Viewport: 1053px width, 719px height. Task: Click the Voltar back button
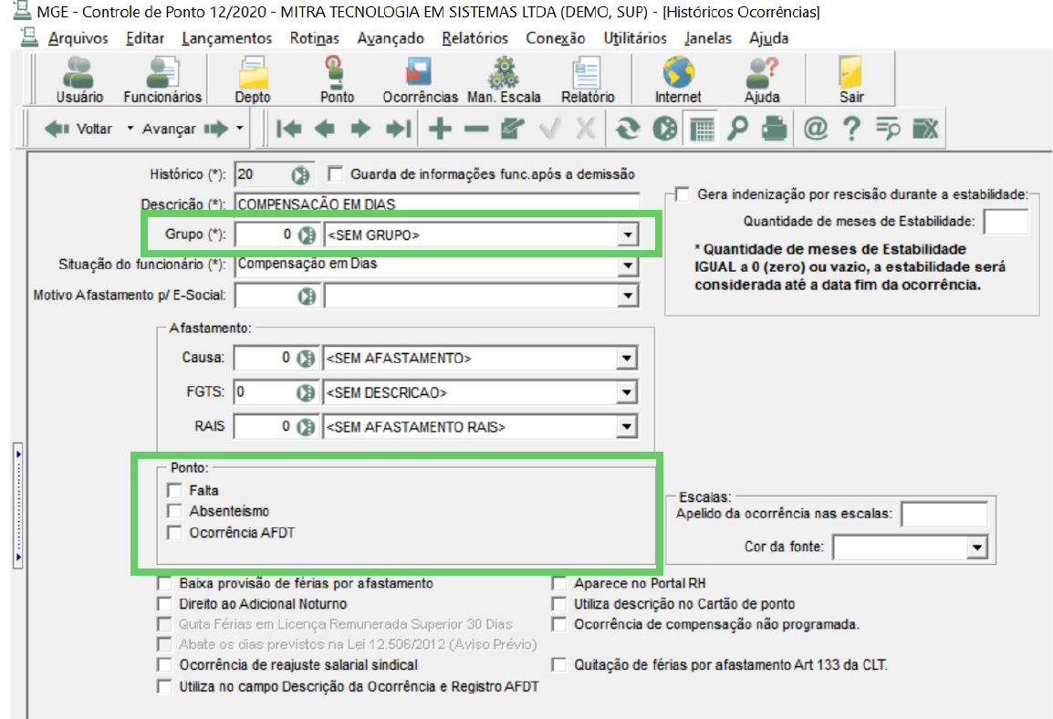(78, 129)
